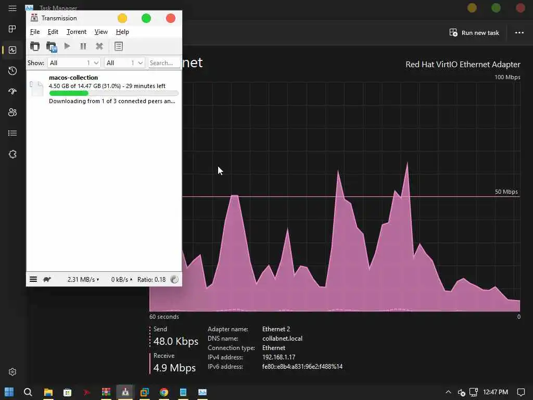Open Task Manager Startup apps icon
This screenshot has height=400, width=533.
click(12, 92)
